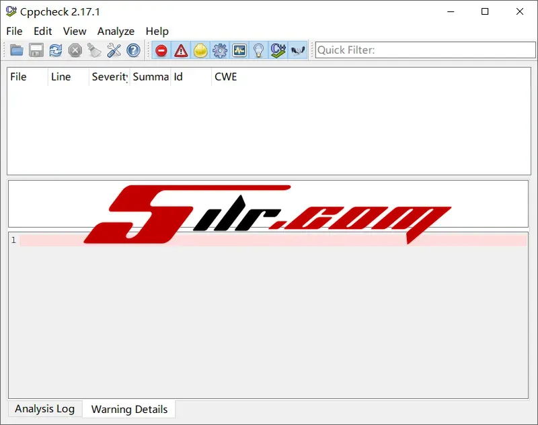Open the Analyze menu

(116, 31)
